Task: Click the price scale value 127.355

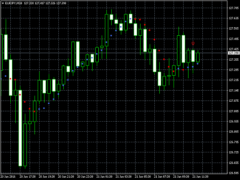Action: coord(233,59)
